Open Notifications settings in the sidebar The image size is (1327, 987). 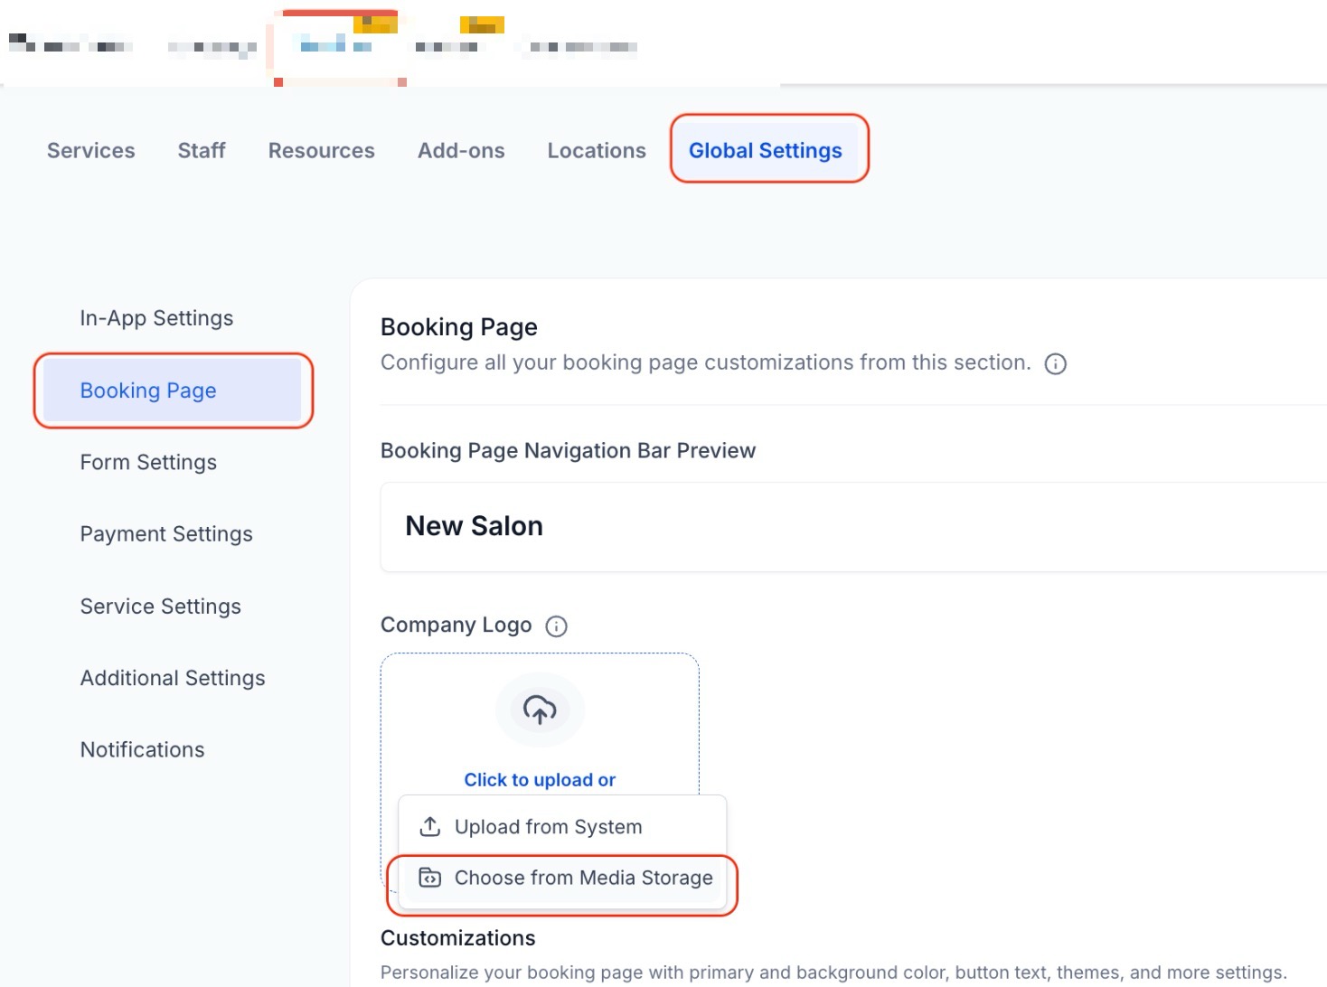(142, 750)
